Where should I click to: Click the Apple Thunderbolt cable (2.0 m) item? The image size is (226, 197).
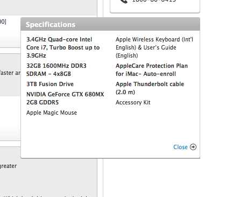[150, 88]
